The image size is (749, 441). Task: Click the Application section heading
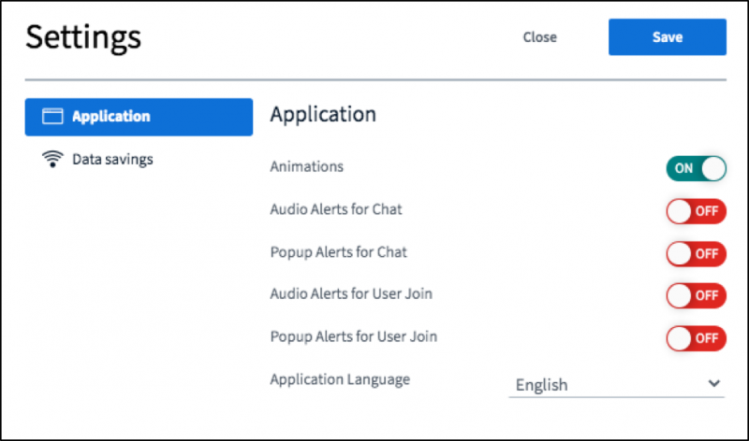323,114
